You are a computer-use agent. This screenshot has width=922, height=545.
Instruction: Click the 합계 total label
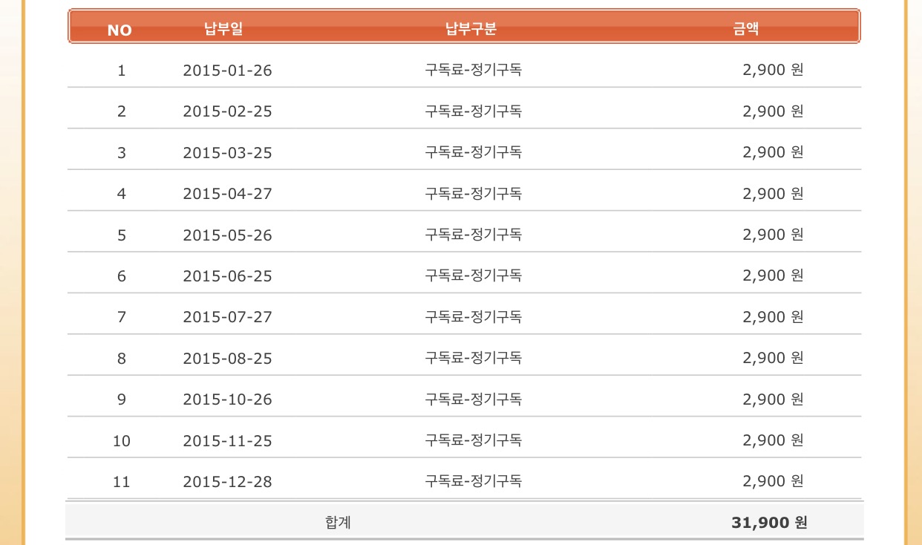pyautogui.click(x=338, y=523)
